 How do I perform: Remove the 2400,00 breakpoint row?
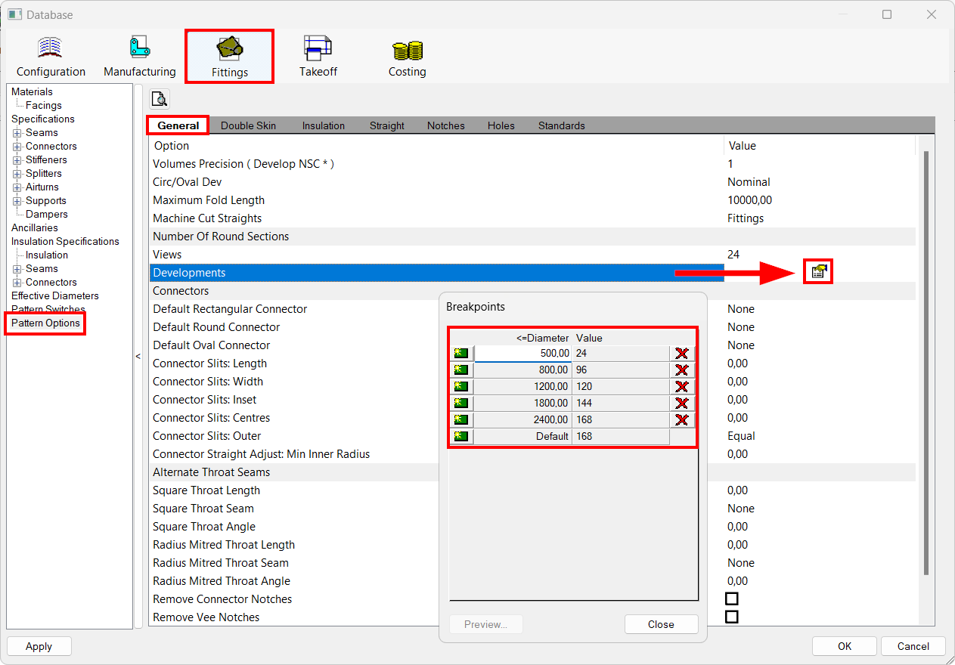coord(682,419)
